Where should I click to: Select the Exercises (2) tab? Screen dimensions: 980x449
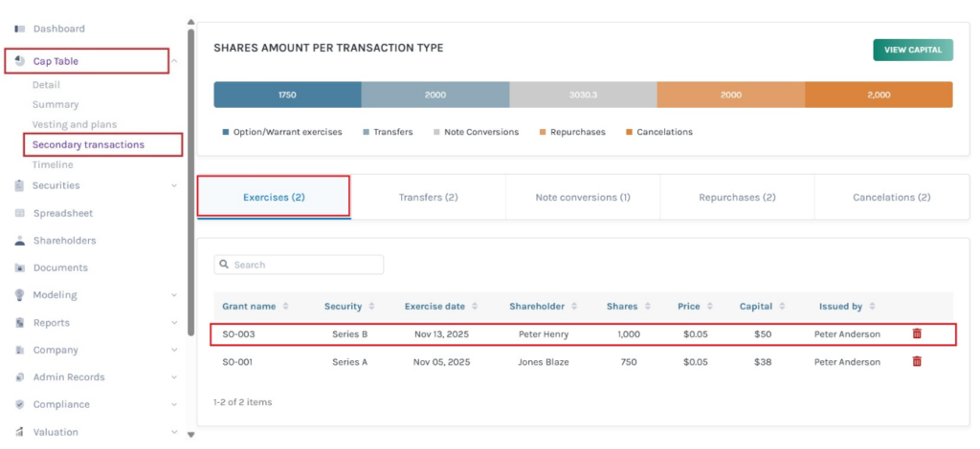pos(274,197)
